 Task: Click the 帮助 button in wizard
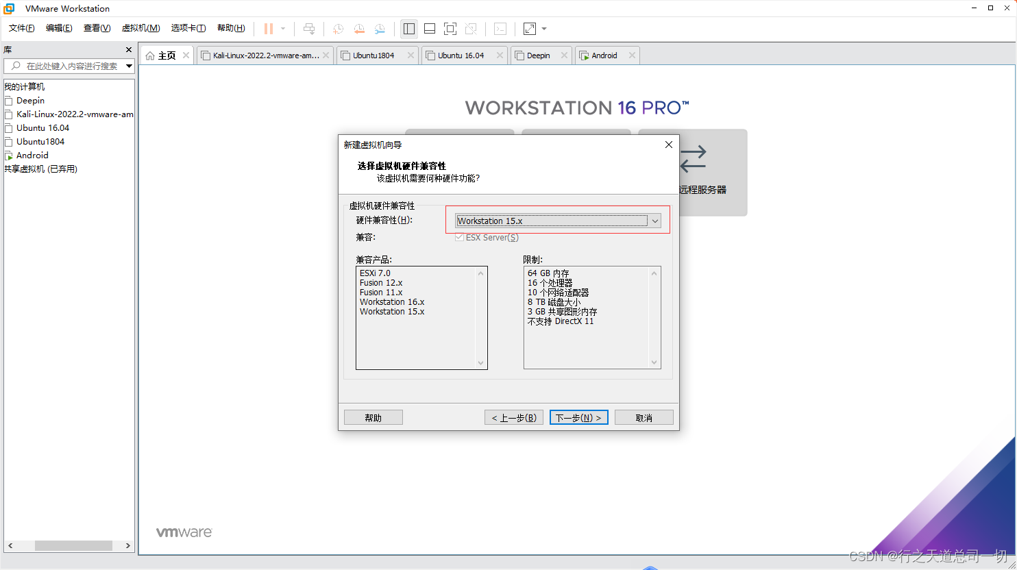(x=373, y=417)
